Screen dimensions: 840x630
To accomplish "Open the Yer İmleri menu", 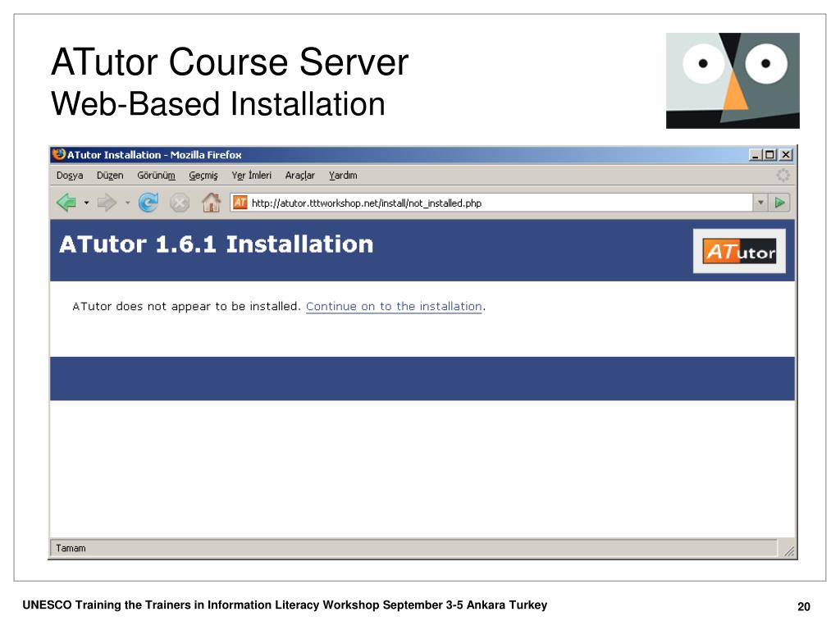I will point(251,176).
